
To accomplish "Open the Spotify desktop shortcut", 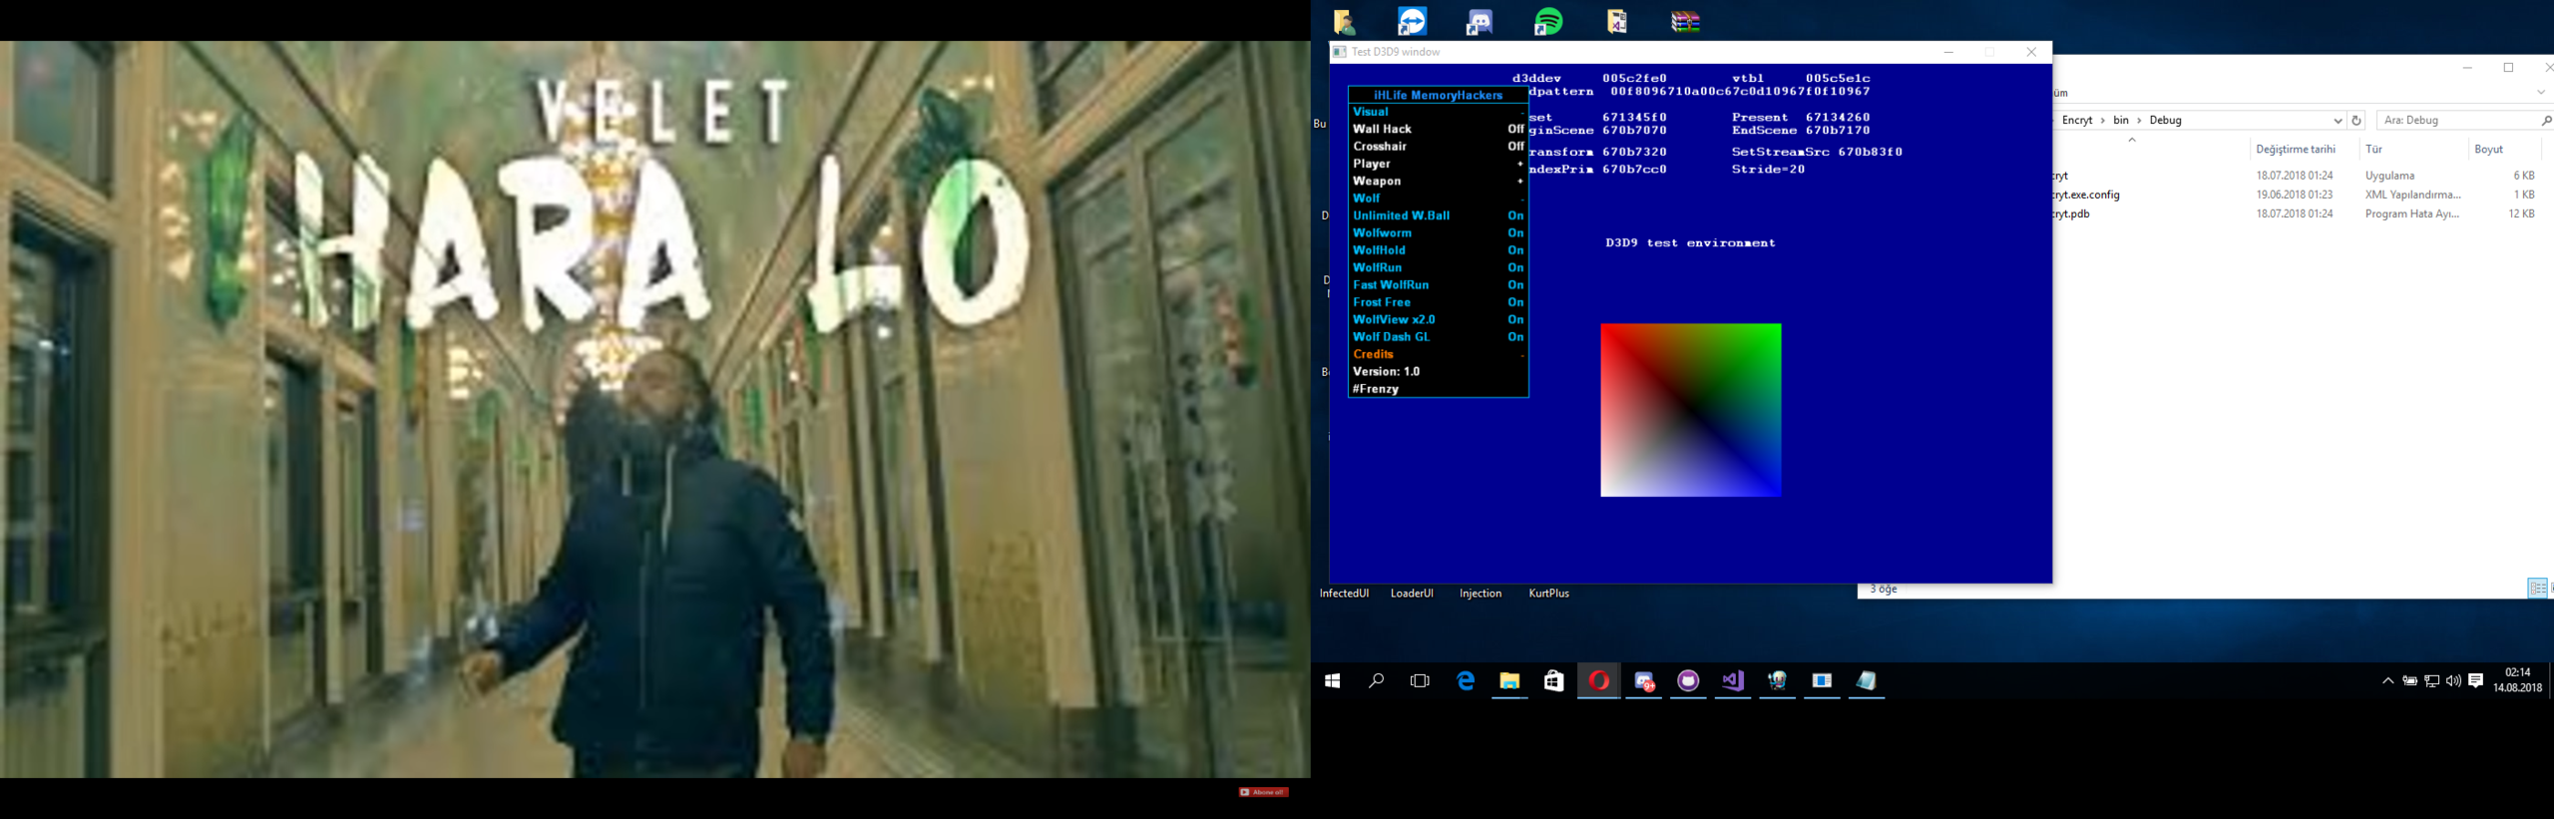I will [1548, 21].
